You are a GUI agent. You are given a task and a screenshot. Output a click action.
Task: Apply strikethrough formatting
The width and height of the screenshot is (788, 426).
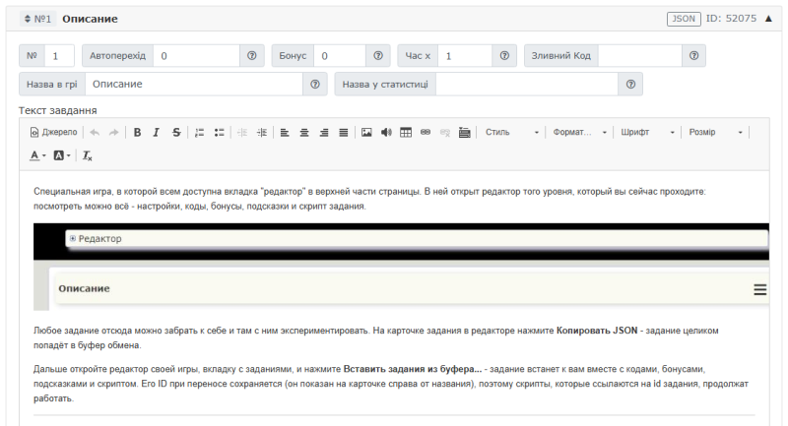point(176,133)
